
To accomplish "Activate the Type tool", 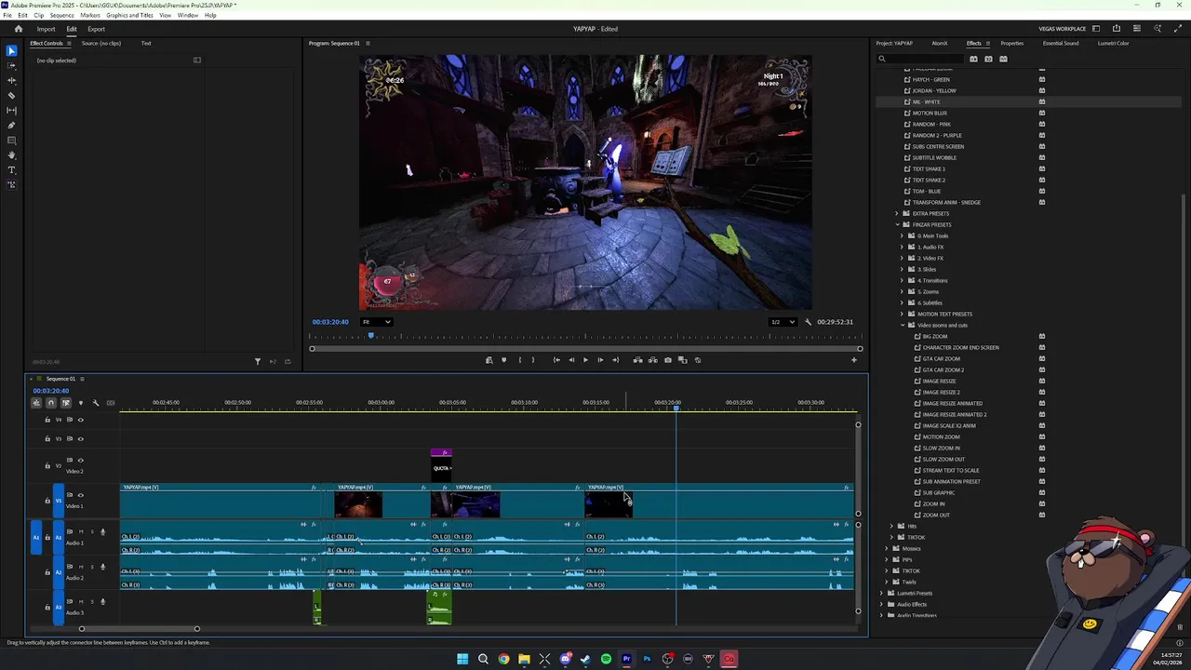I will (11, 169).
